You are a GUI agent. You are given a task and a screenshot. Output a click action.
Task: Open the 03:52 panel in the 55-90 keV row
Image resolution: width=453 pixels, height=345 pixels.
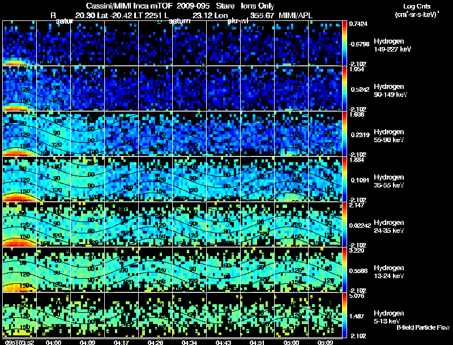tap(20, 134)
